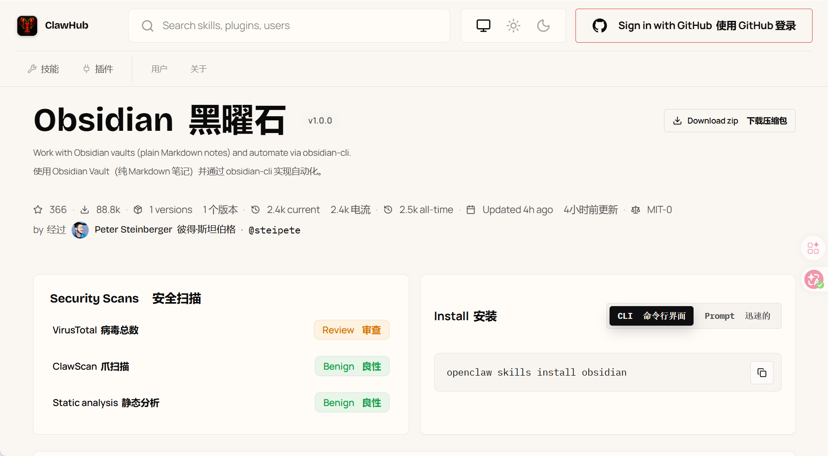Click the 2.5k all-time stat text

pos(426,210)
